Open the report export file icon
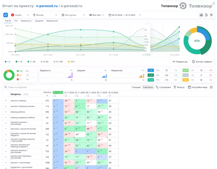Image resolution: width=217 pixels, height=169 pixels. (206, 15)
